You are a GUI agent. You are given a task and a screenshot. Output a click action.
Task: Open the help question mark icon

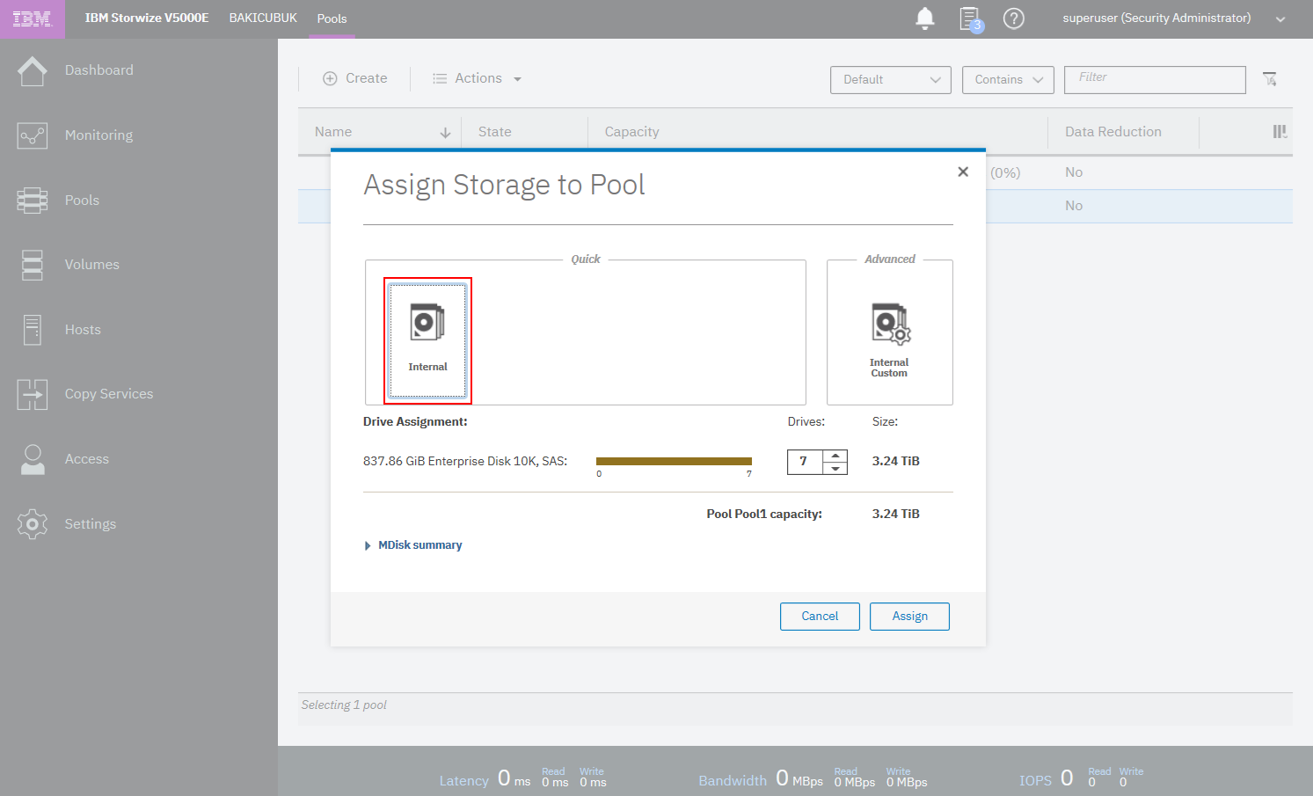(1014, 18)
